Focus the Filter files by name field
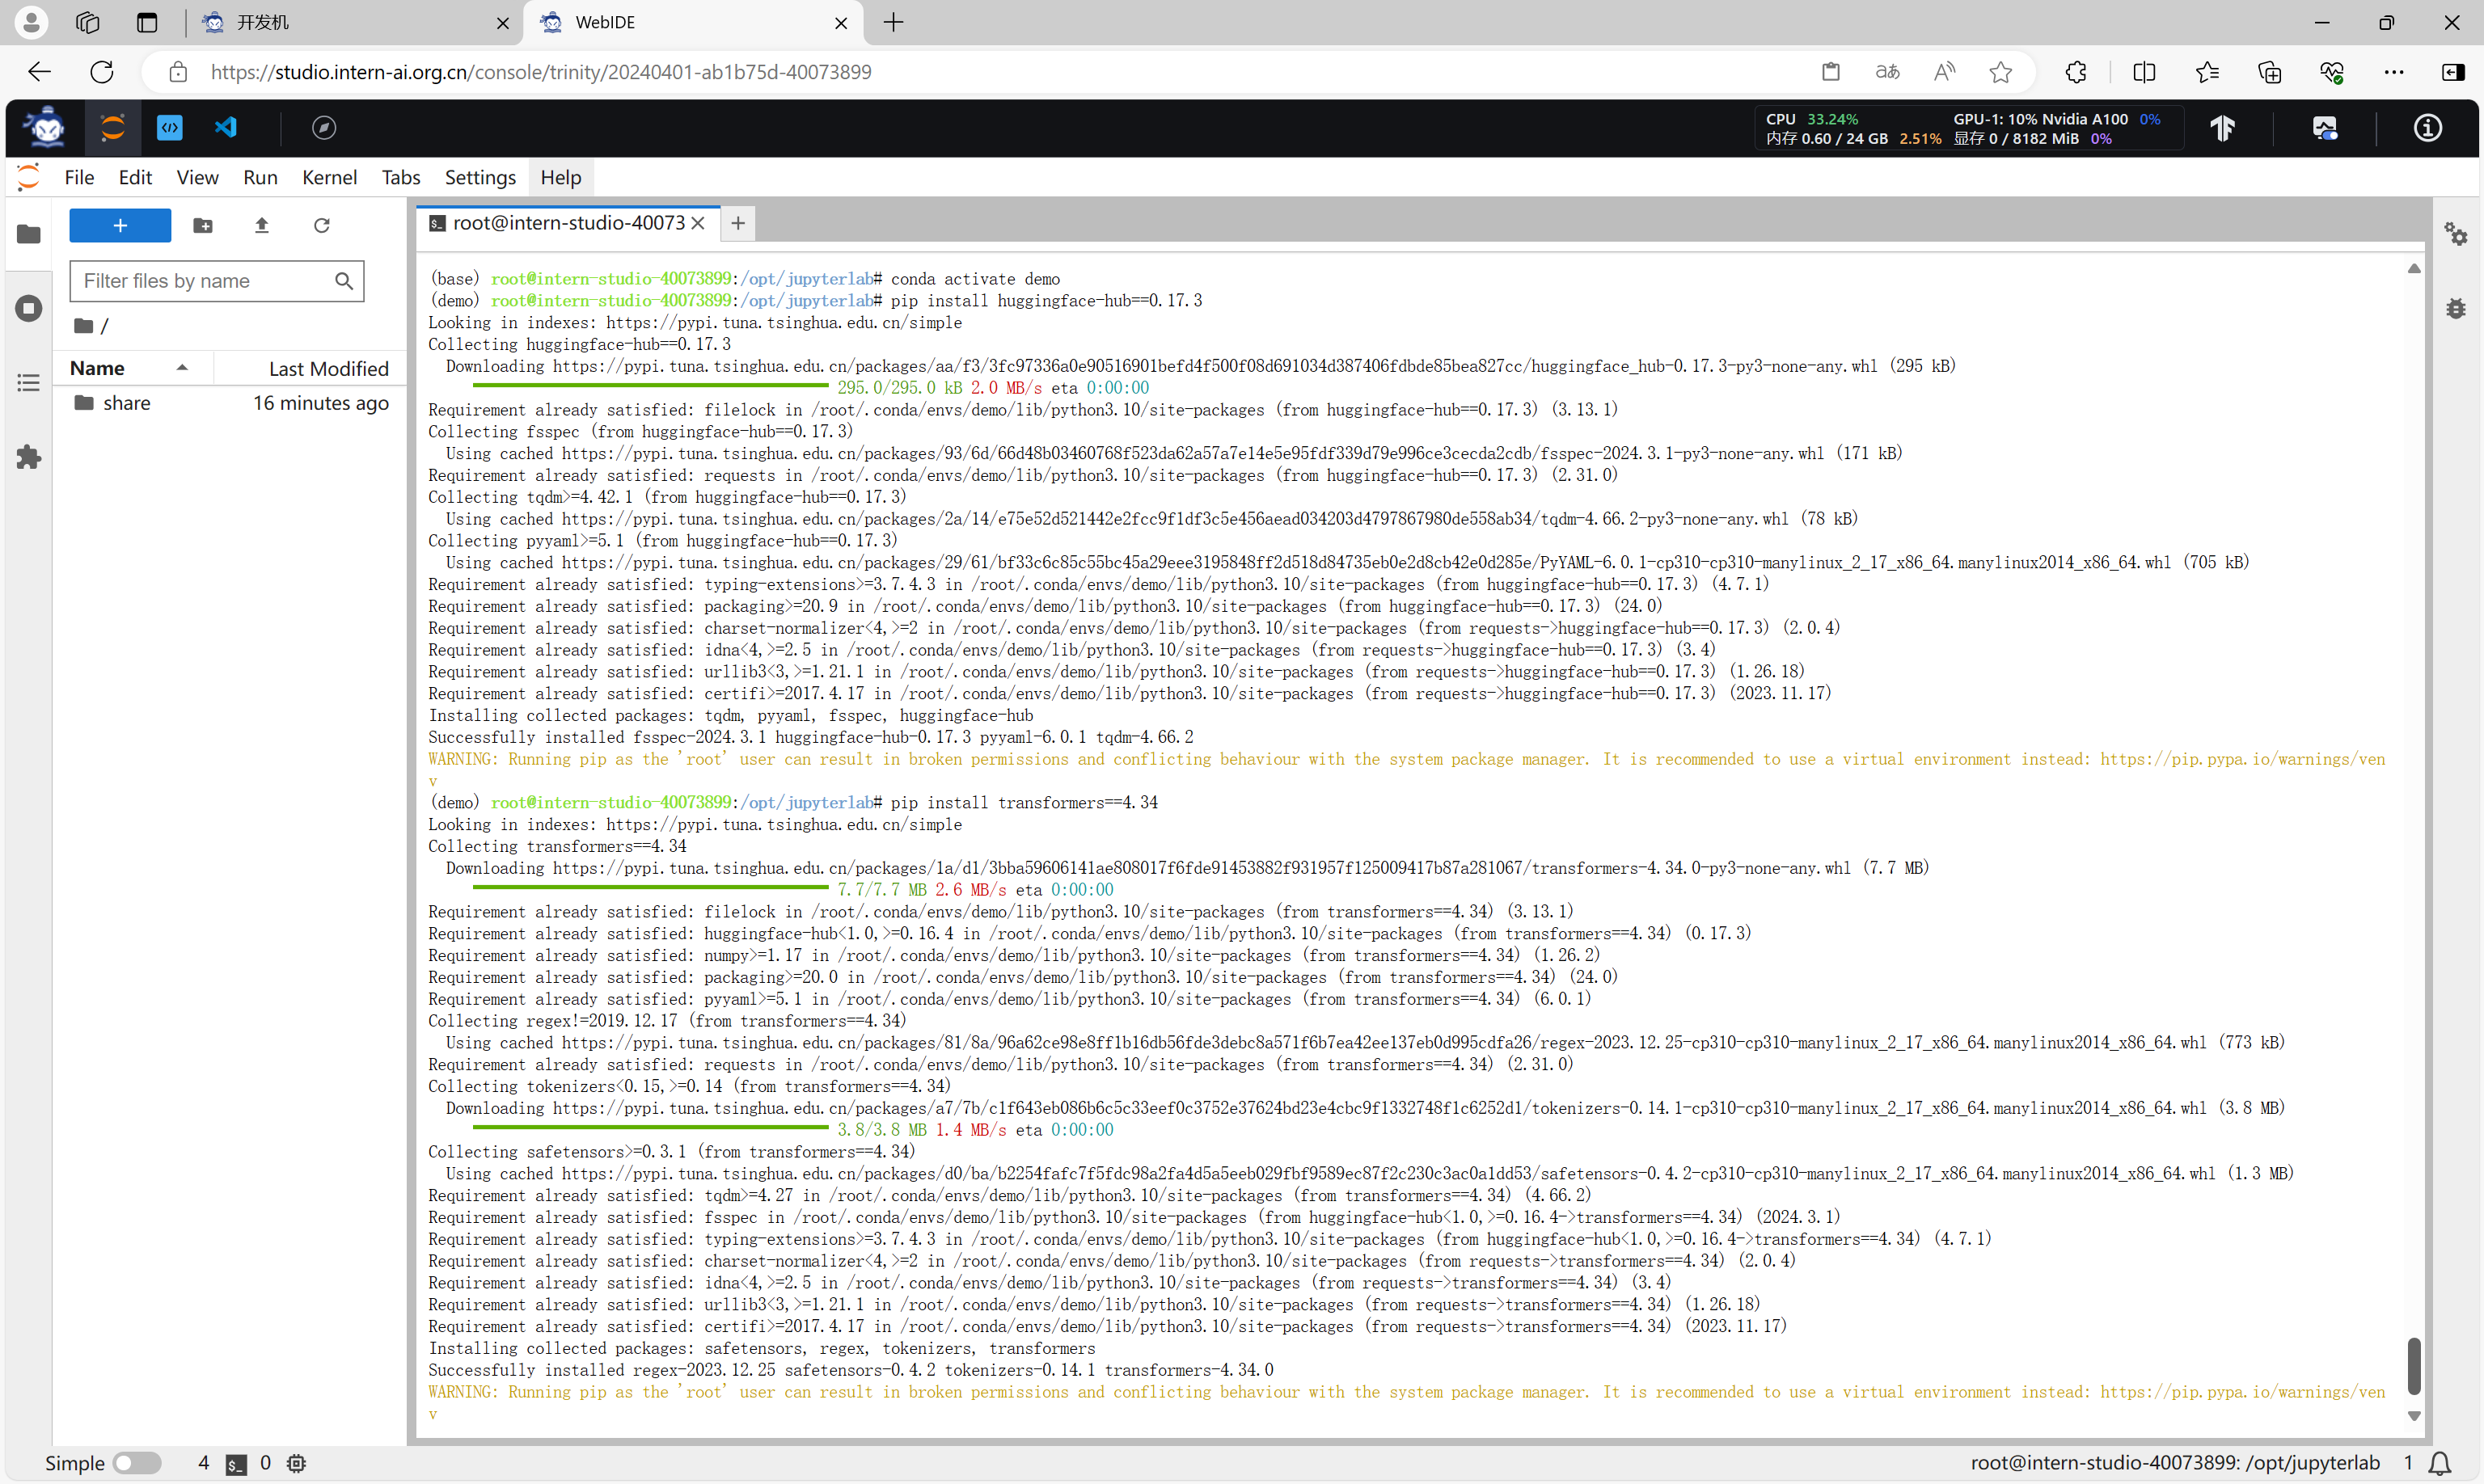Screen dimensions: 2484x1484 coord(216,281)
